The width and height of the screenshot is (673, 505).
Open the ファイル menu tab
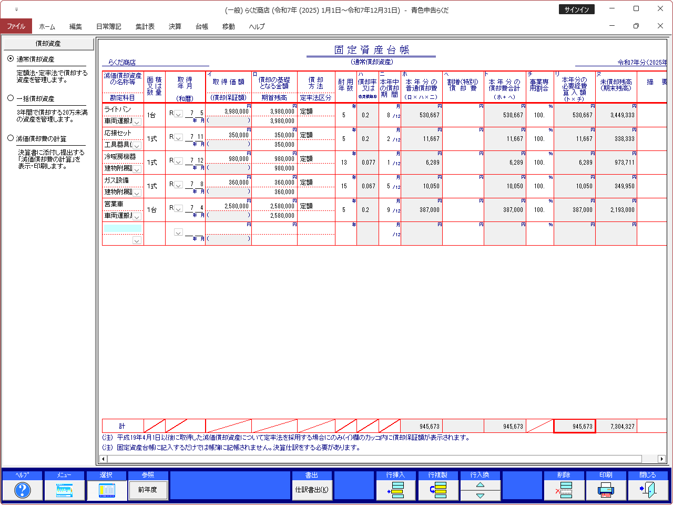point(16,26)
